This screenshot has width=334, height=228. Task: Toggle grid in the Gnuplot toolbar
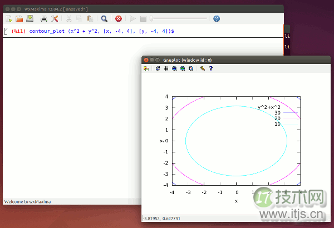click(x=166, y=68)
